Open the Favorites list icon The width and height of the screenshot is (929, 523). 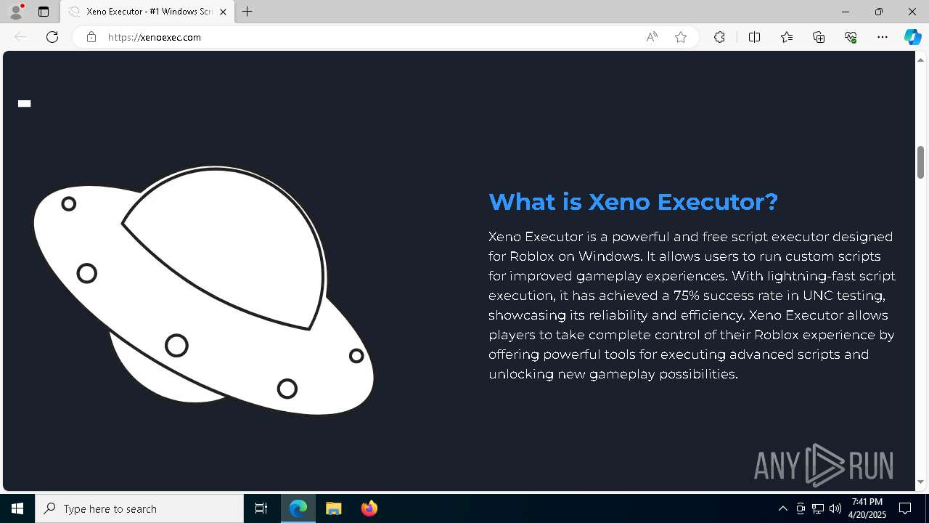(787, 37)
